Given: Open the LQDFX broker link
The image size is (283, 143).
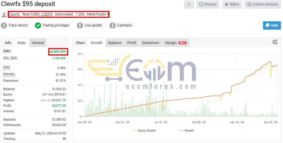Looking at the screenshot, I should point(47,14).
